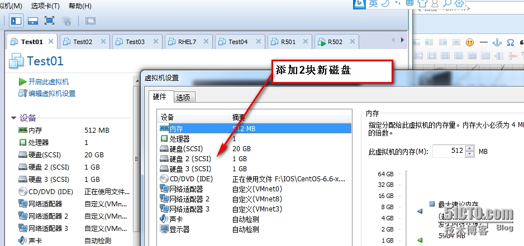Click the 32 GB mark on memory scale
This screenshot has width=524, height=246.
(x=385, y=185)
